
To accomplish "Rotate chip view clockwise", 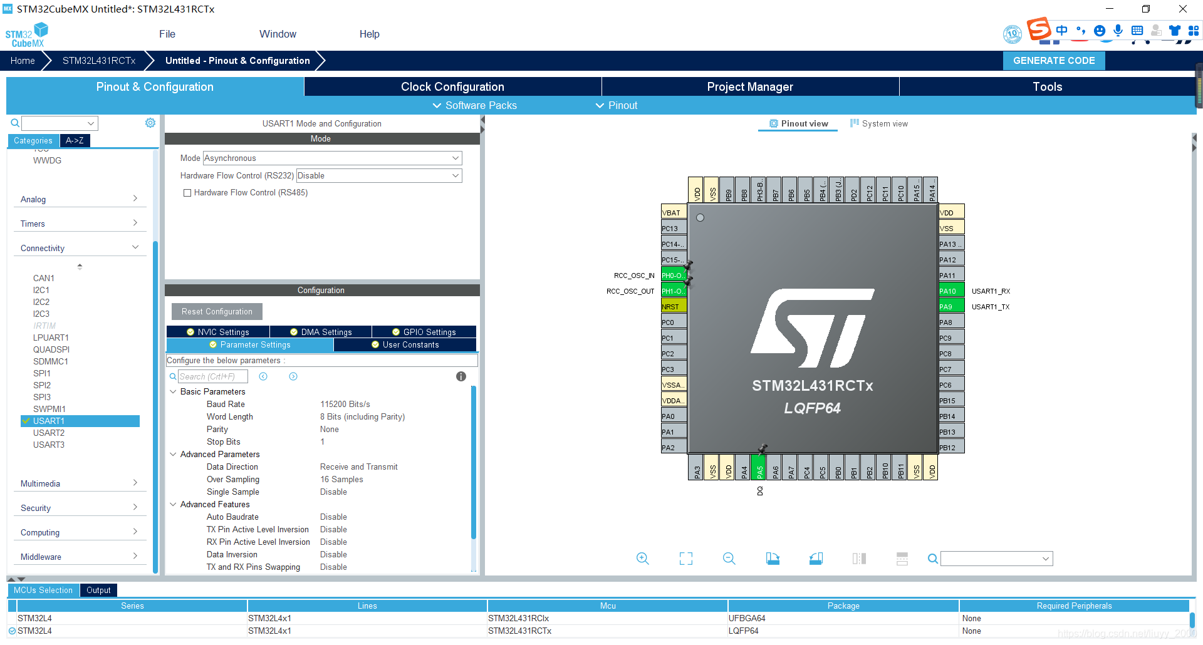I will (773, 559).
